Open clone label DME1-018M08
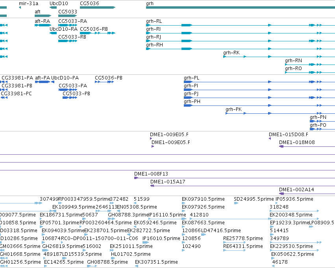The width and height of the screenshot is (335, 268). click(297, 142)
